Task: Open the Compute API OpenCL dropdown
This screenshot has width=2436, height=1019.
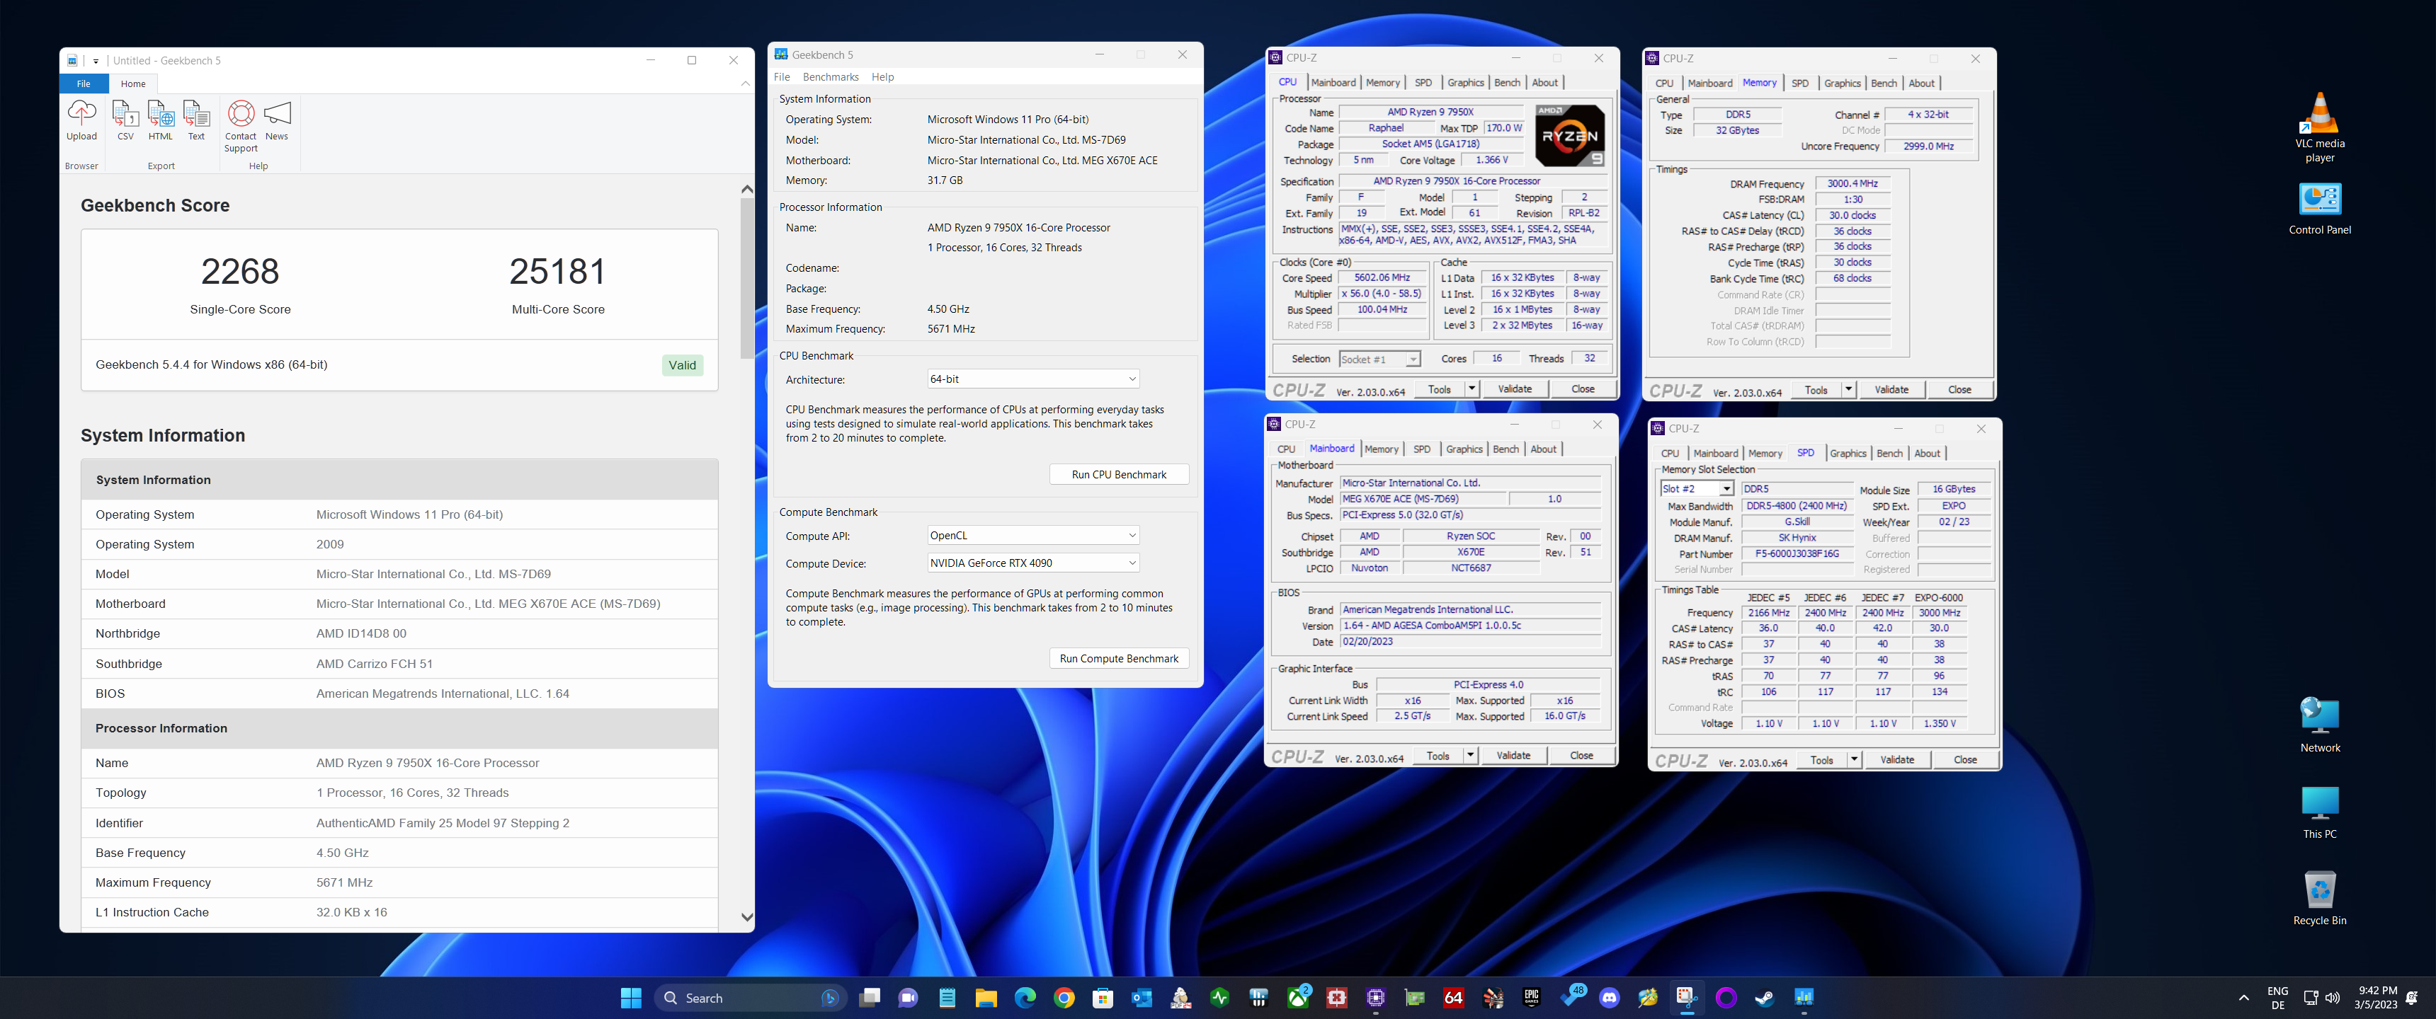Action: click(x=1032, y=536)
